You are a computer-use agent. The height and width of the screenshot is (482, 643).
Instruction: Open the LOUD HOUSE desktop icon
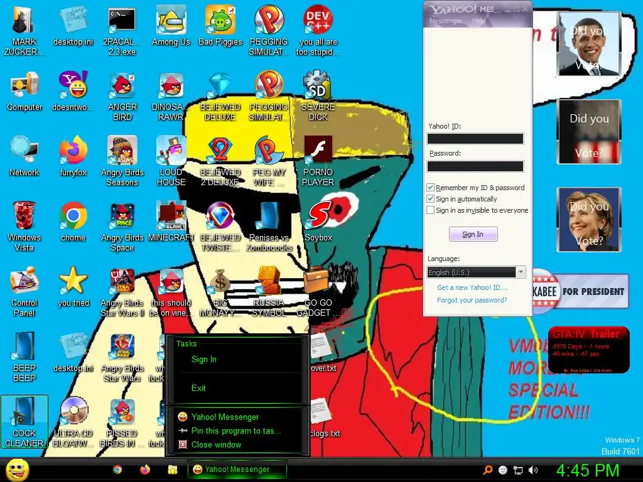pyautogui.click(x=171, y=161)
